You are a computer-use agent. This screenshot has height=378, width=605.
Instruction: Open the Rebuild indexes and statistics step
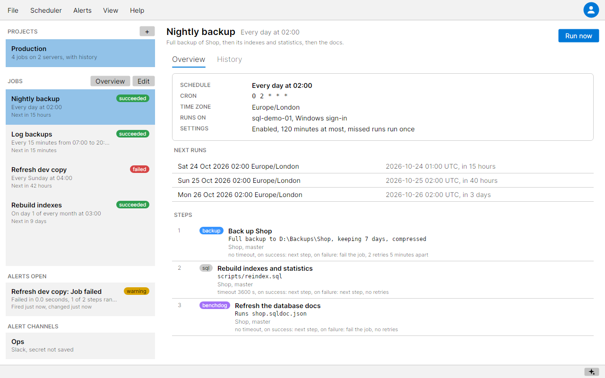pyautogui.click(x=383, y=280)
